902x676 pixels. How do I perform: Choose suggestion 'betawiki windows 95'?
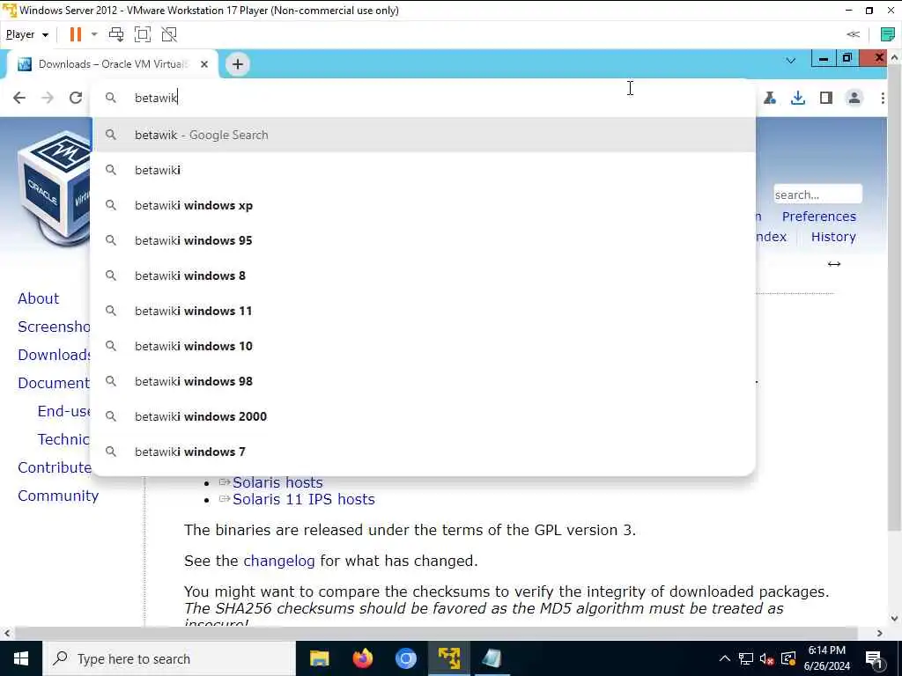click(x=423, y=240)
